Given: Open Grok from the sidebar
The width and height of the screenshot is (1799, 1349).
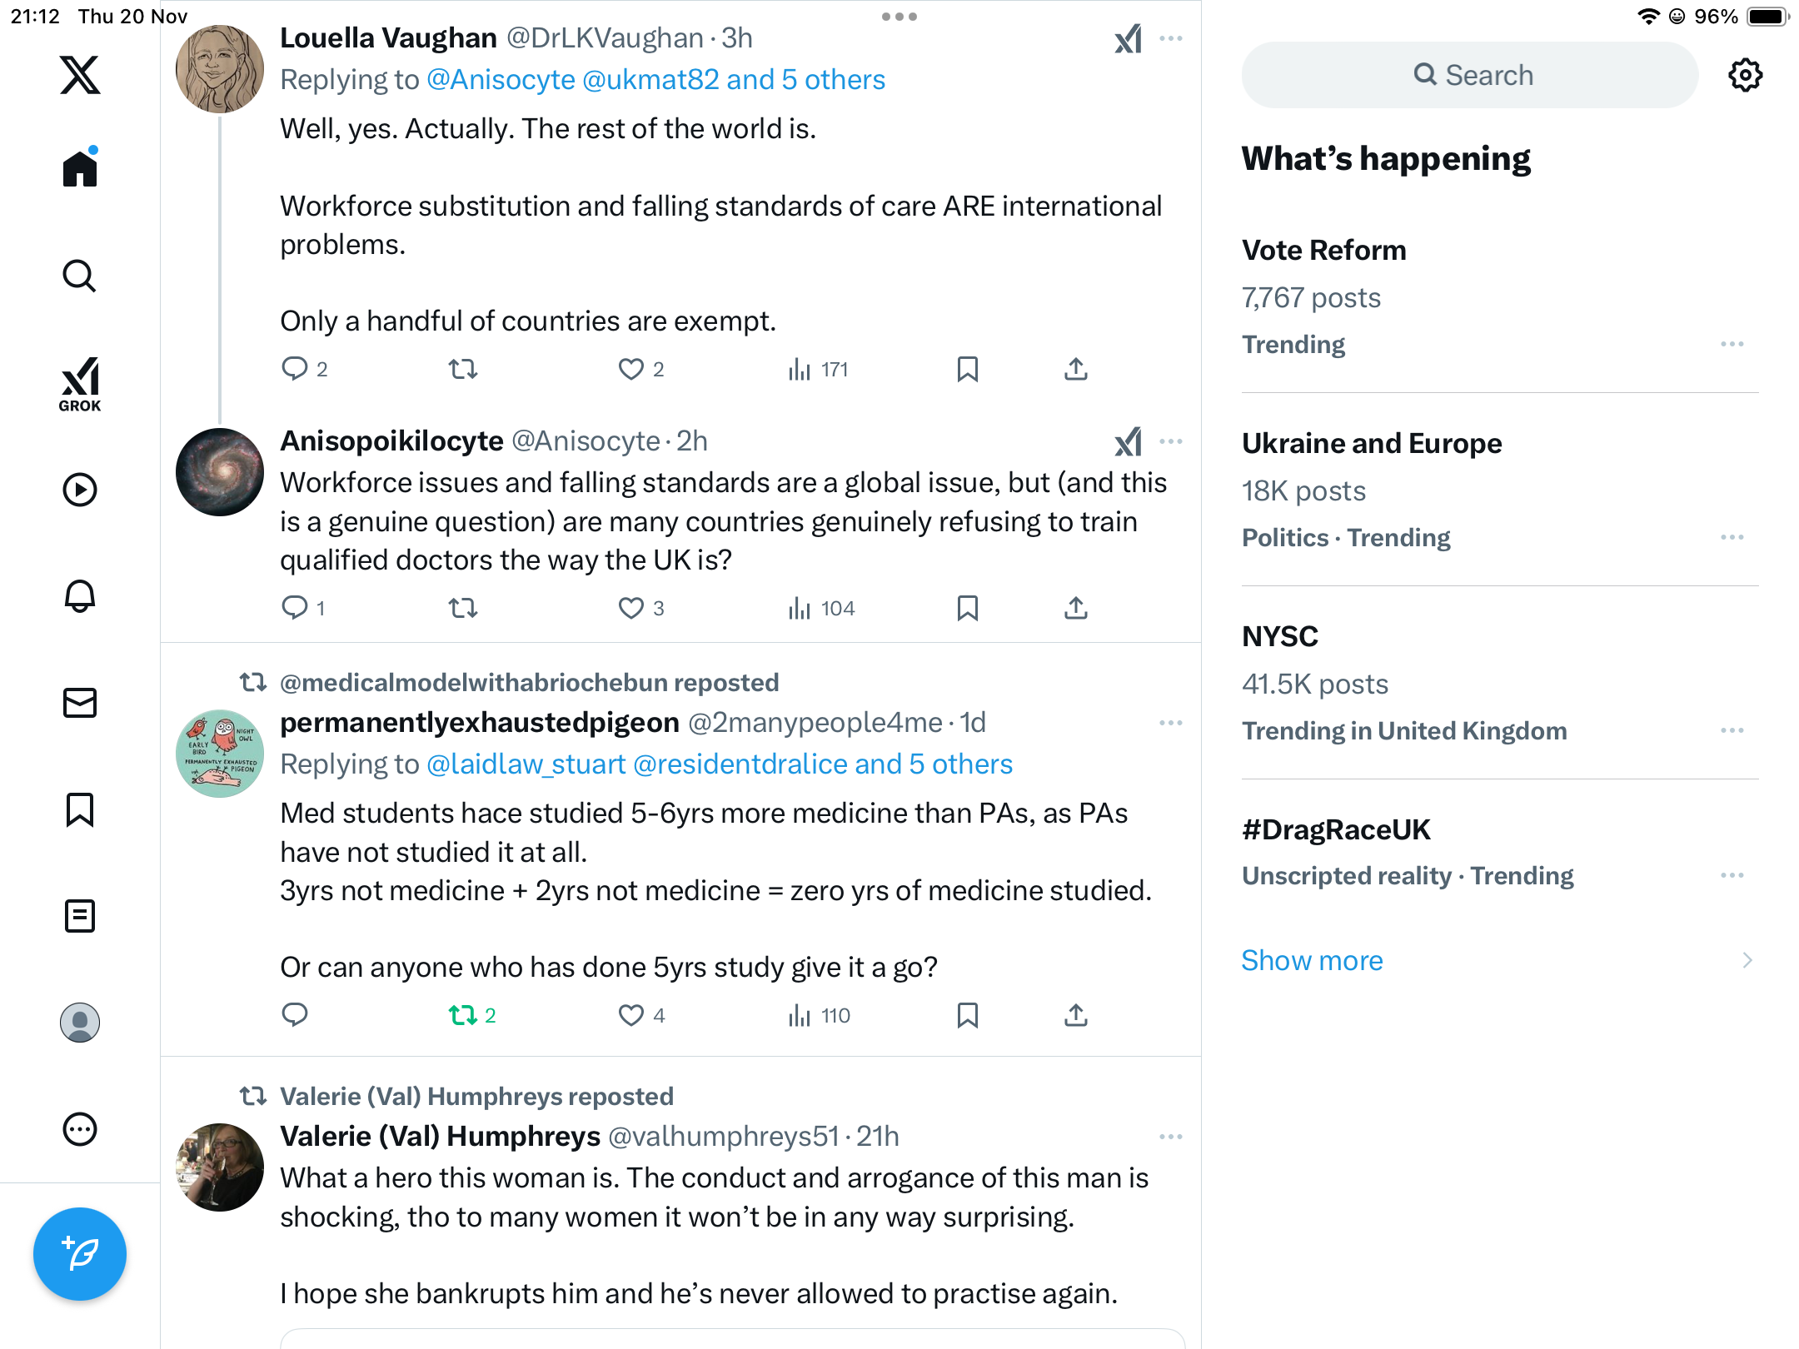Looking at the screenshot, I should pyautogui.click(x=80, y=385).
